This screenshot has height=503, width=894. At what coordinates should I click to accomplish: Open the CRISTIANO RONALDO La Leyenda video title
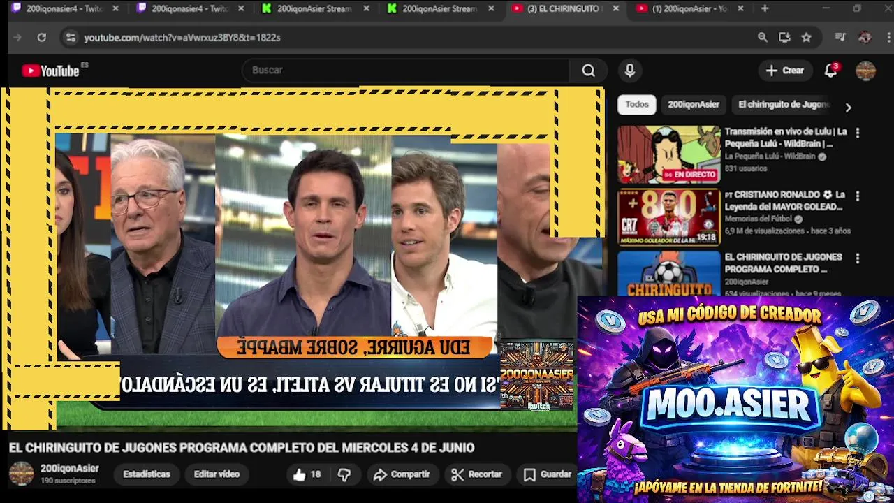point(785,201)
